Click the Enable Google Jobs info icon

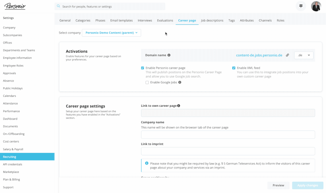pyautogui.click(x=180, y=82)
